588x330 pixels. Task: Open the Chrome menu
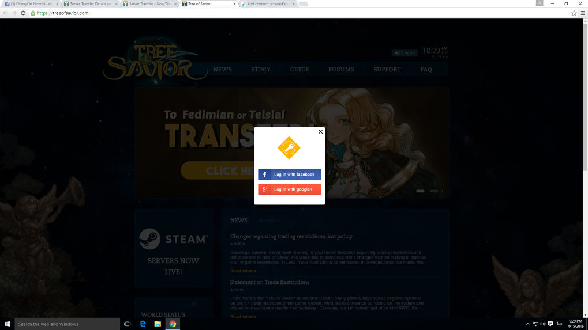pyautogui.click(x=582, y=13)
